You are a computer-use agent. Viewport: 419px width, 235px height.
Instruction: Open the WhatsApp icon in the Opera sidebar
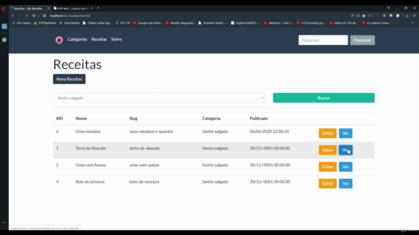[5, 40]
